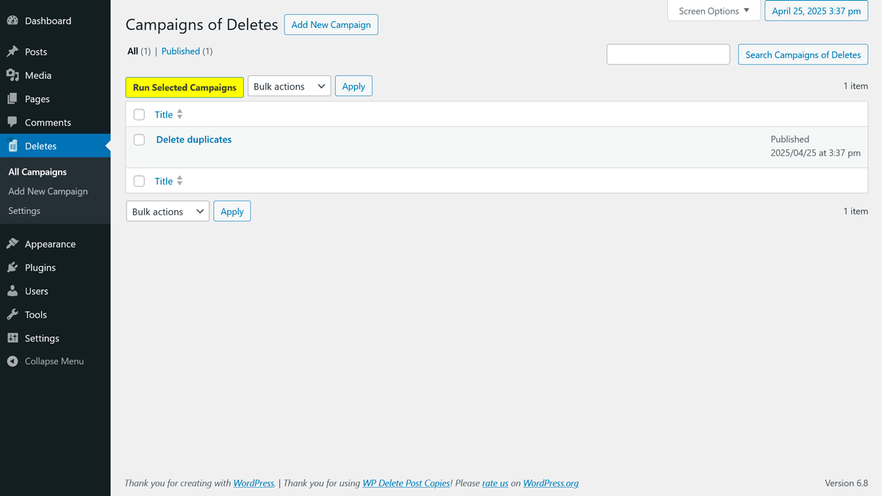Click the Plugins plug icon
Screen dimensions: 882x496
click(12, 267)
